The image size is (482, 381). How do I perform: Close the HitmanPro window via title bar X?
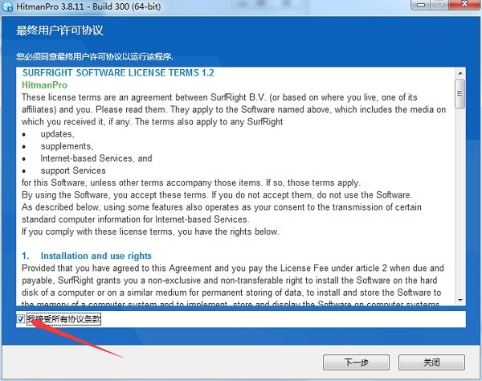tap(464, 4)
